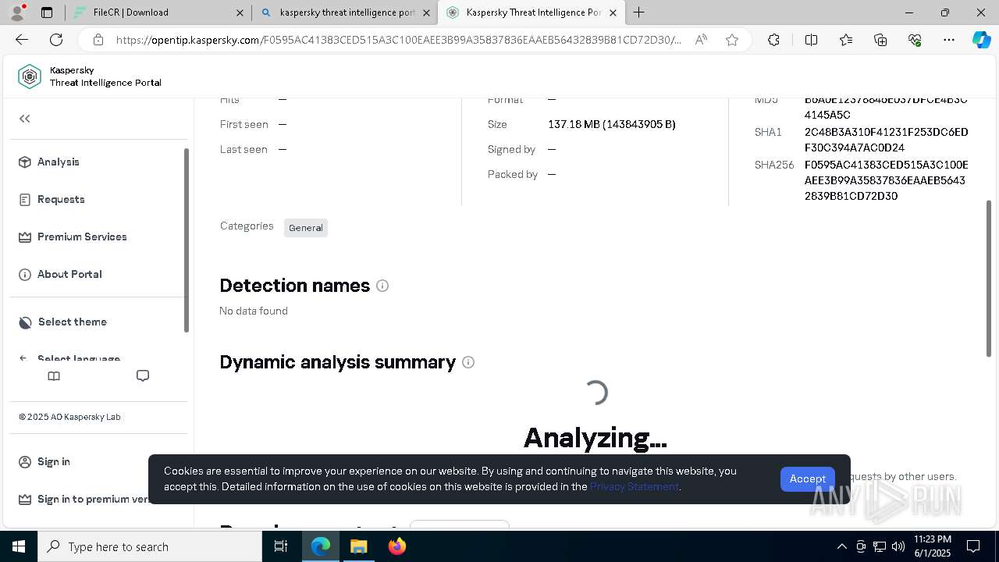Click the General category tag
The width and height of the screenshot is (999, 562).
(306, 228)
